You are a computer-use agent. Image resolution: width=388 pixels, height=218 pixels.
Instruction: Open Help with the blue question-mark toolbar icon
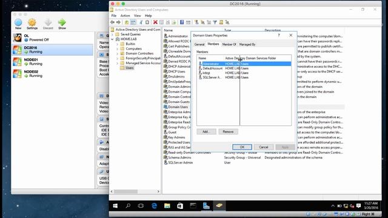coord(182,22)
